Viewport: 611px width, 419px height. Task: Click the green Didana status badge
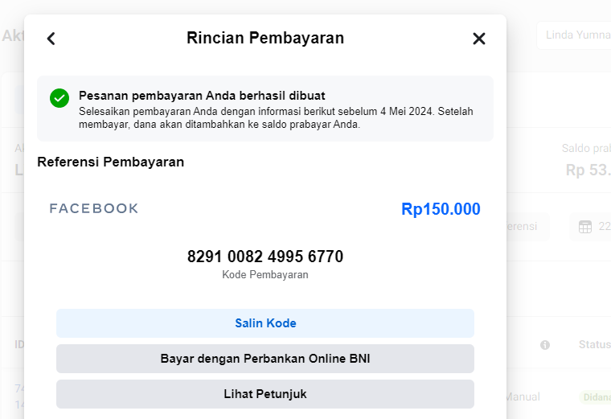click(595, 396)
